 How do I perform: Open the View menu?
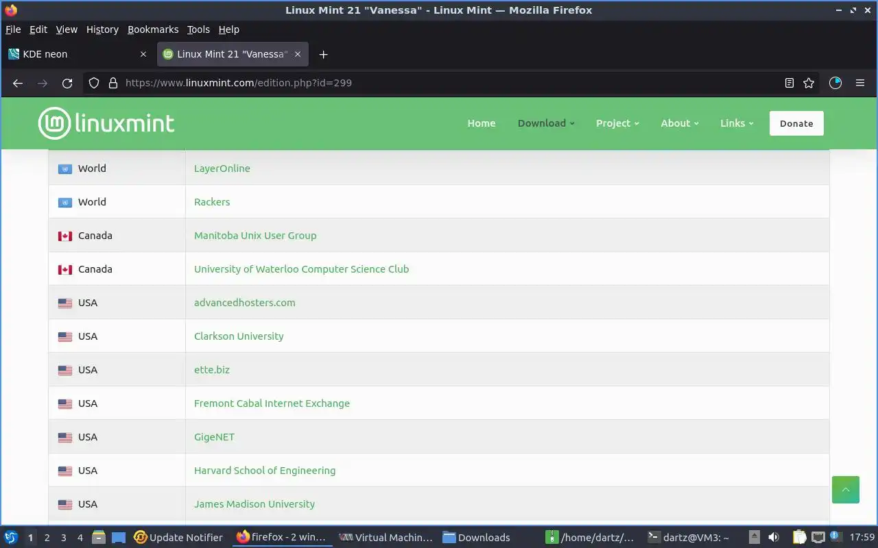(67, 29)
